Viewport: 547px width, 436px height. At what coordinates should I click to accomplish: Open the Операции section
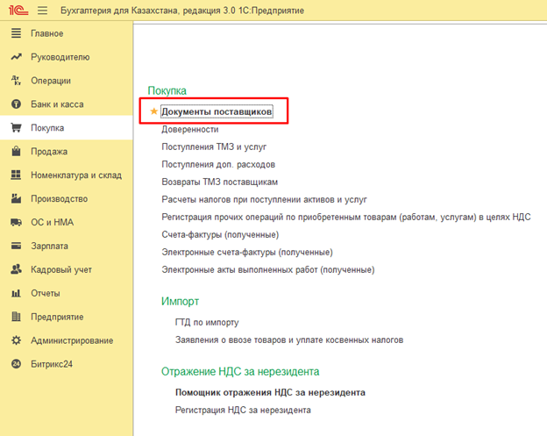pyautogui.click(x=51, y=81)
